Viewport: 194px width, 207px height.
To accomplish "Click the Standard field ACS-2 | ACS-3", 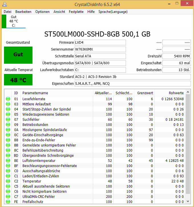I will pos(133,77).
